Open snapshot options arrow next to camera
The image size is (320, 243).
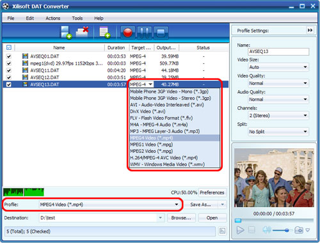click(x=308, y=230)
